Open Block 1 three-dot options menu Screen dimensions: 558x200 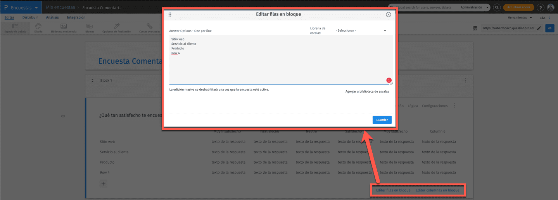click(x=465, y=80)
